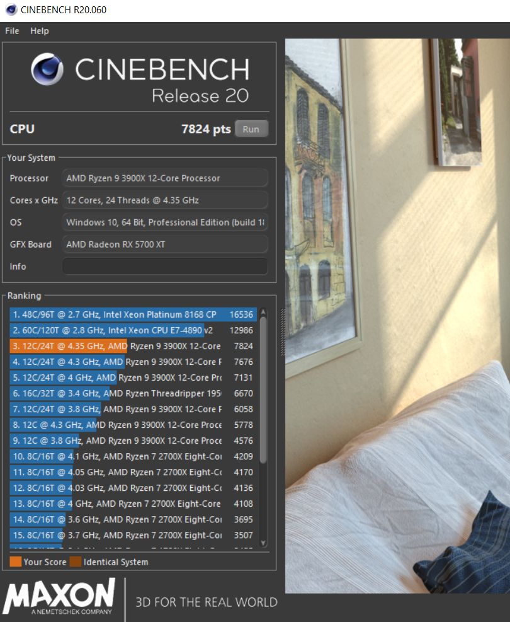
Task: Open the Help menu
Action: pyautogui.click(x=39, y=31)
